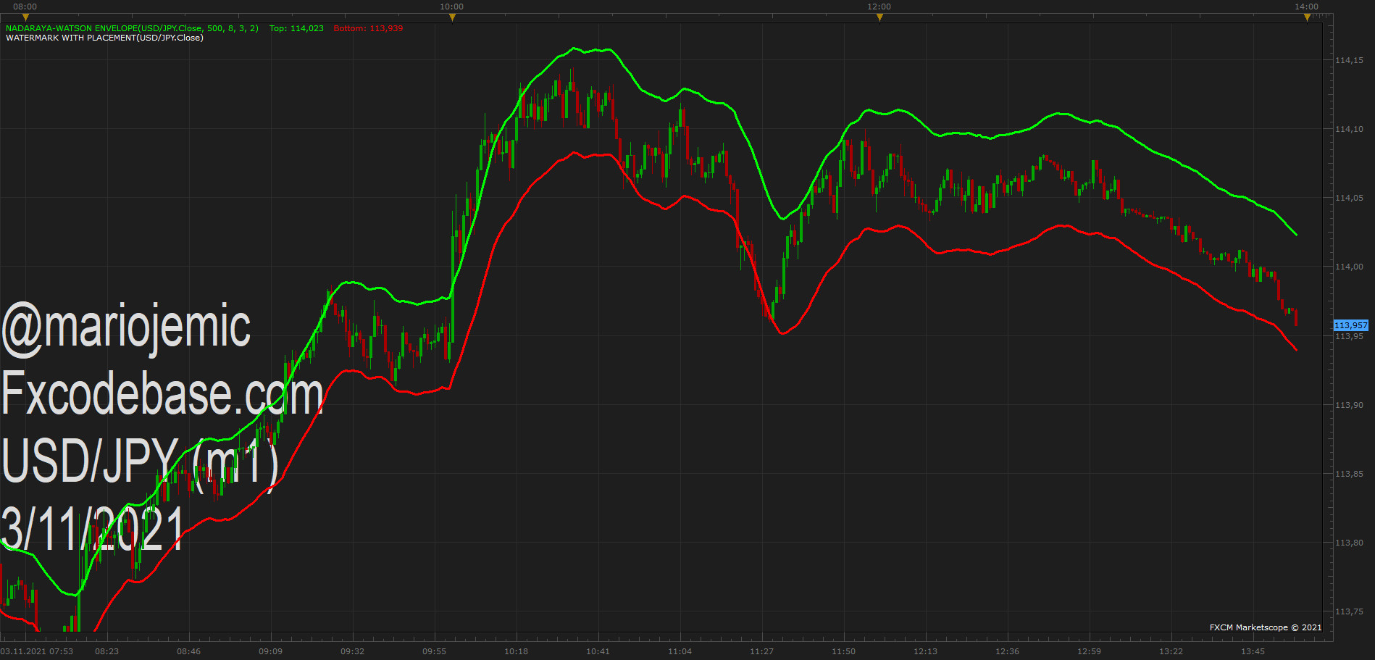Click the 12:00 session marker triangle
This screenshot has width=1375, height=660.
(x=879, y=17)
